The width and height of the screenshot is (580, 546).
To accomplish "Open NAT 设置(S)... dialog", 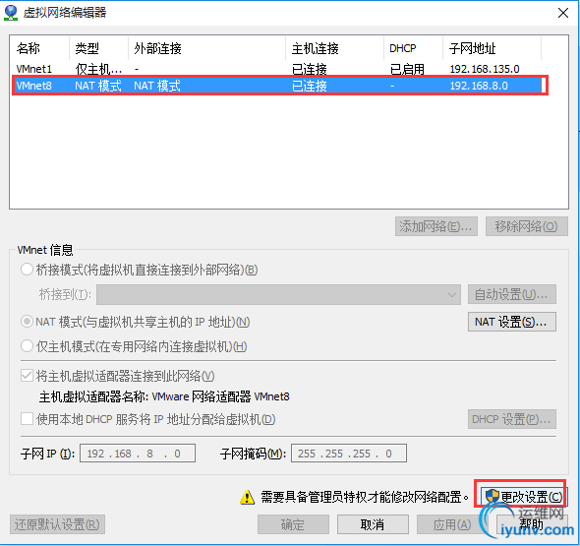I will [x=512, y=322].
